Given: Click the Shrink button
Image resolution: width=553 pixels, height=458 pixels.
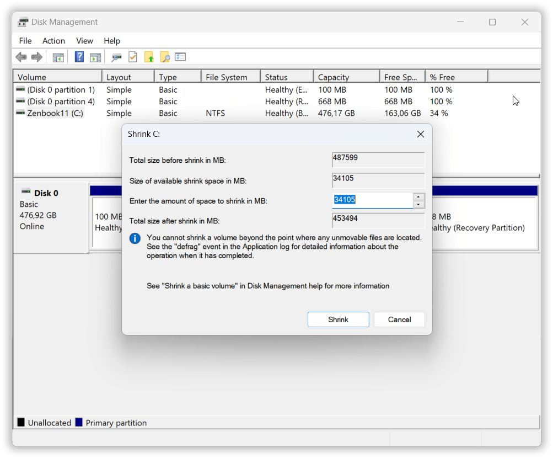Looking at the screenshot, I should [338, 319].
